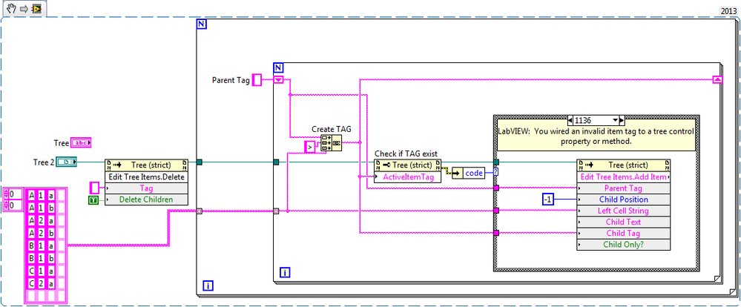
Task: Click the Left Cell String tunnel on the case structure
Action: (495, 211)
